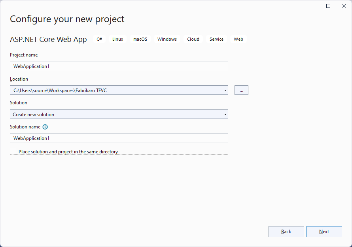Click the browse ellipsis next to Location
This screenshot has width=352, height=247.
pos(241,90)
